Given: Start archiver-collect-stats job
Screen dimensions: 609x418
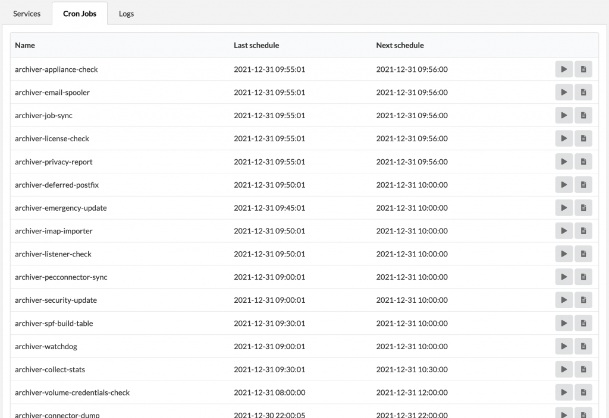Looking at the screenshot, I should [564, 369].
